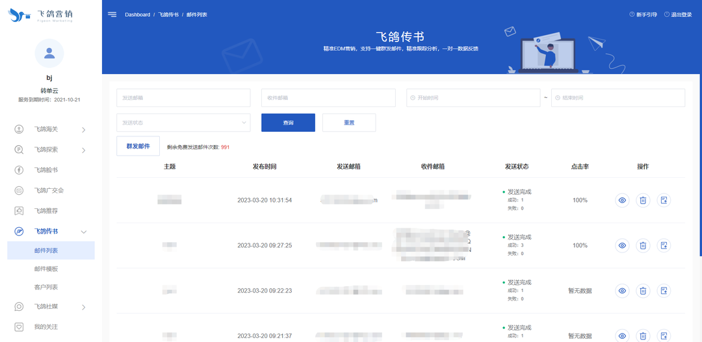View the email sent at 09:21:37

622,336
